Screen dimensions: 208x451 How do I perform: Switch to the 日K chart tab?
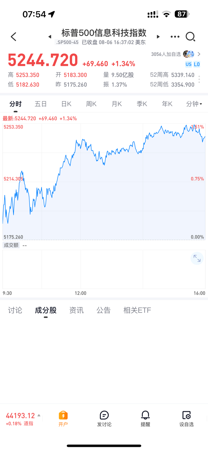(x=66, y=104)
